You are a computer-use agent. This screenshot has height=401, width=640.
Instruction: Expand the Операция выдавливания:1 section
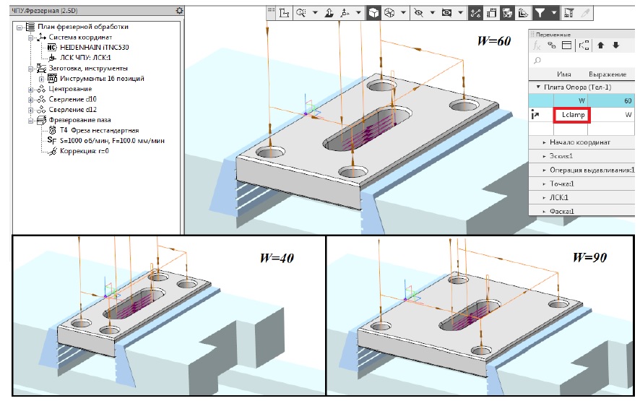(544, 170)
